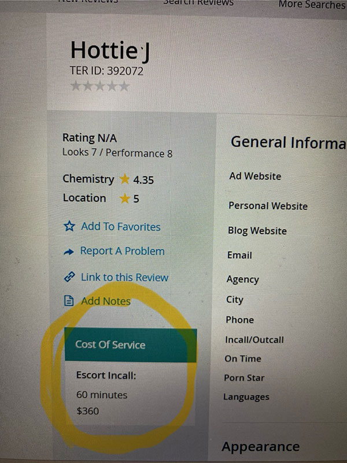Click the General Information section heading
This screenshot has width=347, height=463.
(288, 142)
